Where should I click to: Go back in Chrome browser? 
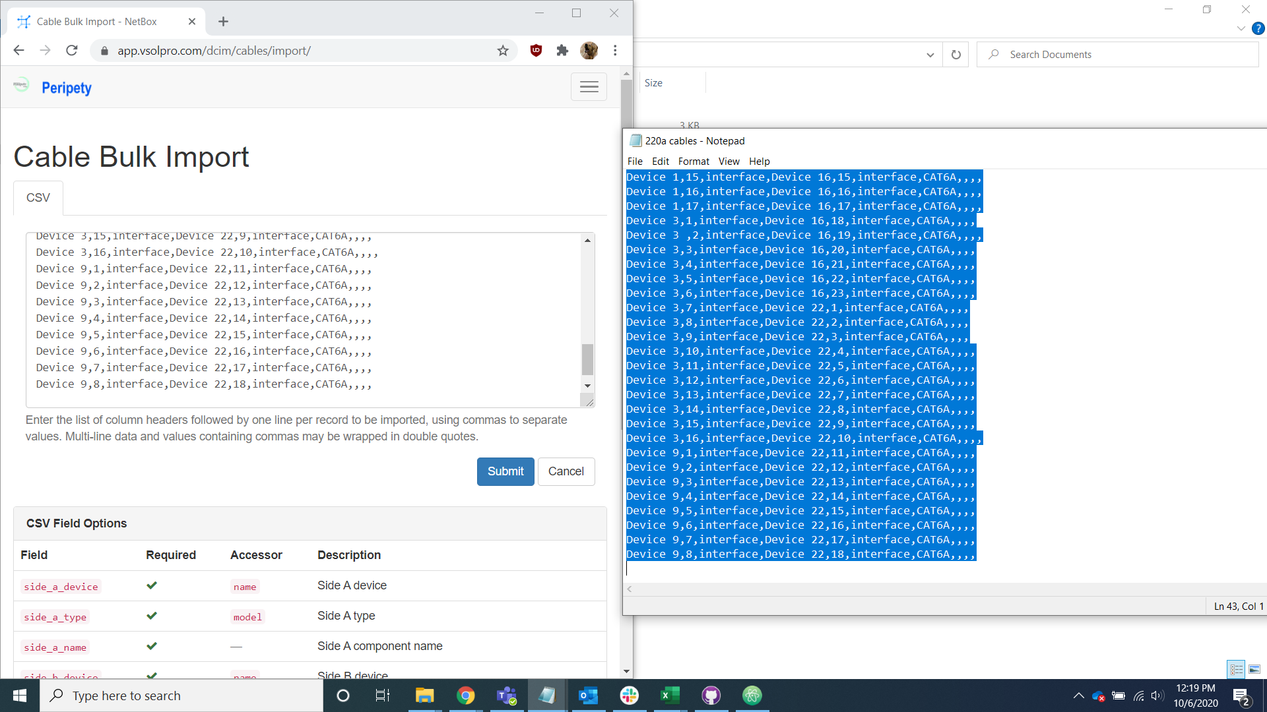[x=18, y=51]
